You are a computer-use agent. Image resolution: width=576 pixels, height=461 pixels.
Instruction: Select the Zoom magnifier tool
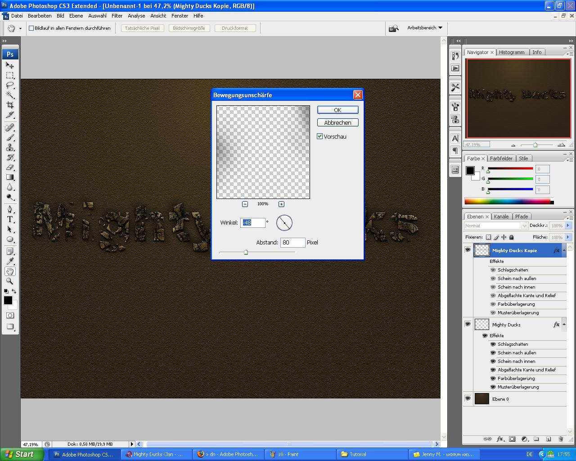10,281
